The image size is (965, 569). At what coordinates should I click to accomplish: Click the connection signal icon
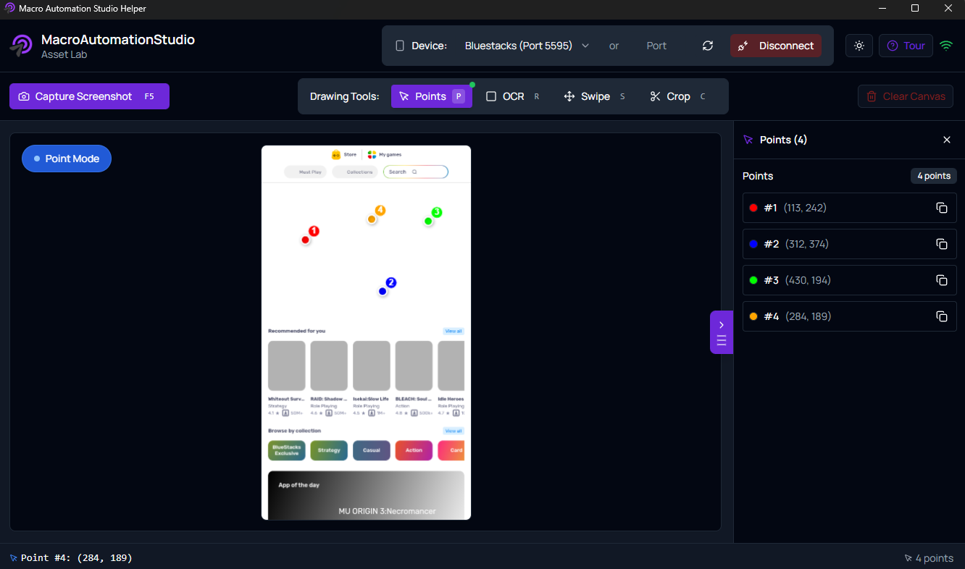946,45
